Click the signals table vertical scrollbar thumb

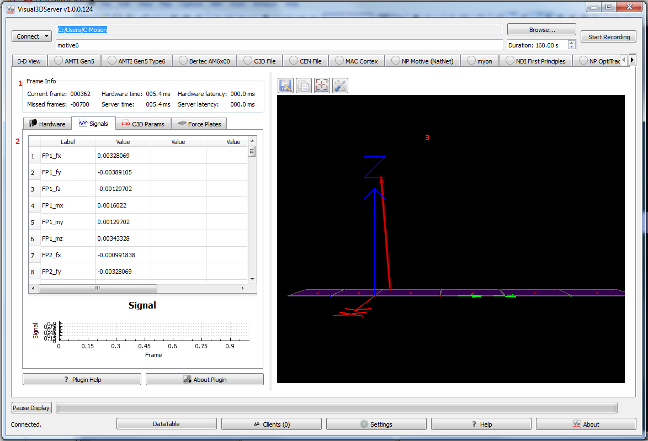pos(252,151)
